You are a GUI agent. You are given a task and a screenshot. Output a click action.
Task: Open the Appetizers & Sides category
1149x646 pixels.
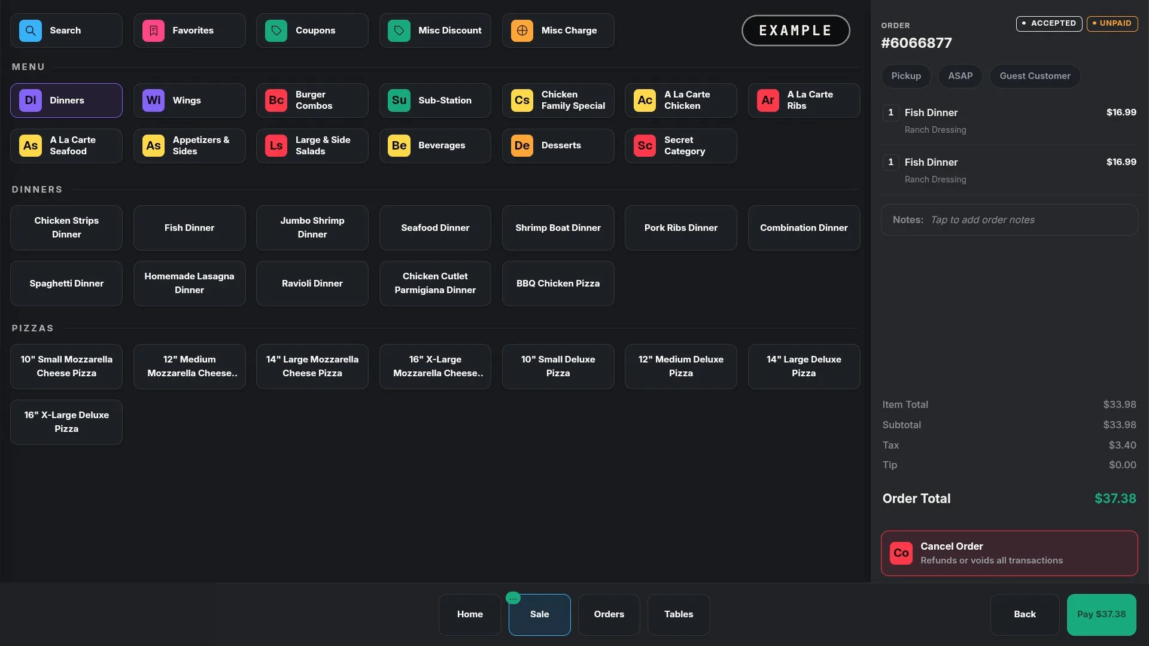[x=189, y=146]
